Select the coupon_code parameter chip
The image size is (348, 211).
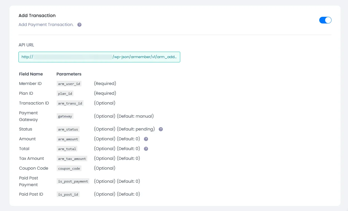click(x=69, y=168)
